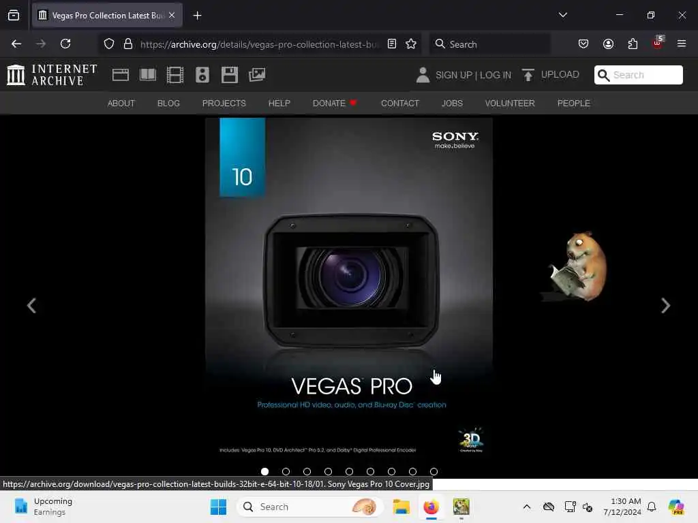Select the second carousel dot
The height and width of the screenshot is (523, 698).
tap(286, 471)
